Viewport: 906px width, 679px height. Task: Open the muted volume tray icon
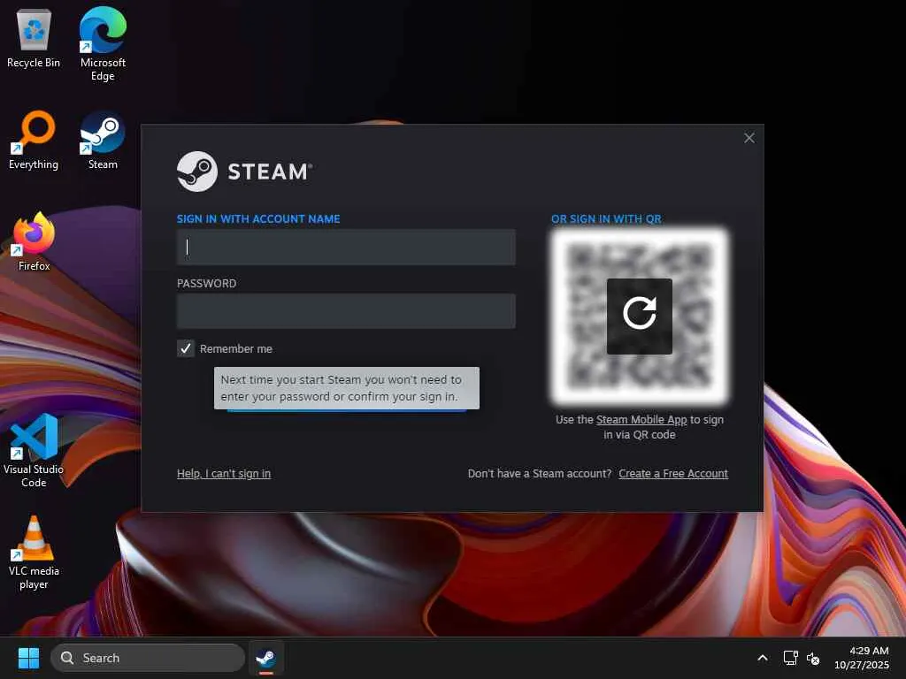(813, 658)
